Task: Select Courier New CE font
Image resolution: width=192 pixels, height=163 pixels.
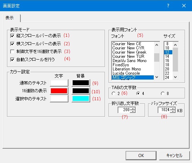Action: 133,44
